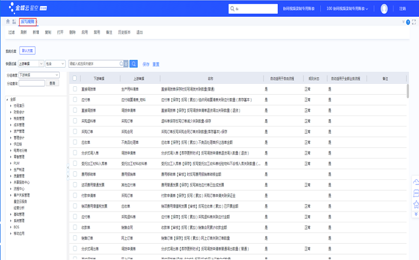Click the 保存 link next to search

(145, 64)
